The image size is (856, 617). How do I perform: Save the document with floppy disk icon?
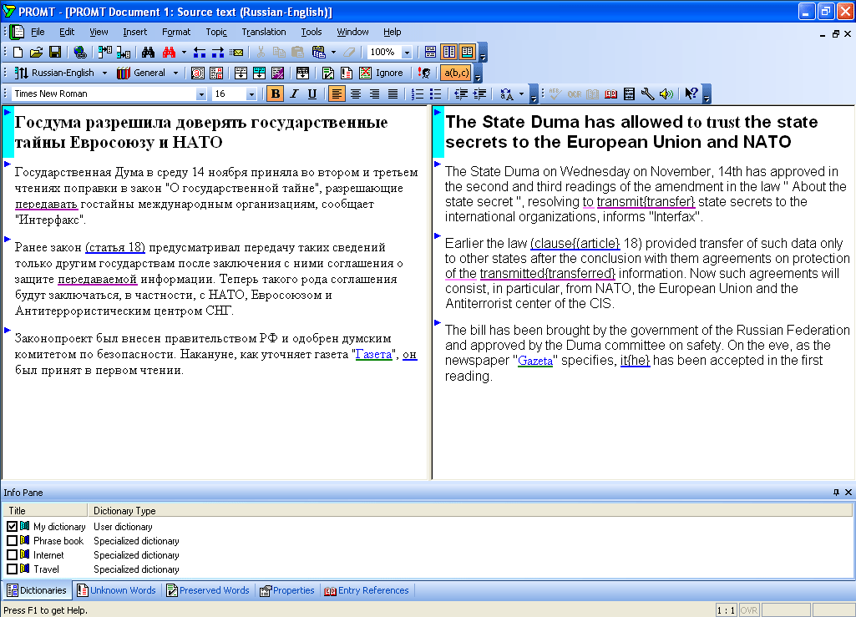point(54,53)
